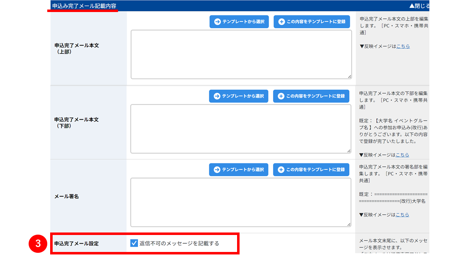Click この内容をテンプレートに登録 for 申込完了メール本文(下部)
Image resolution: width=470 pixels, height=276 pixels.
311,96
